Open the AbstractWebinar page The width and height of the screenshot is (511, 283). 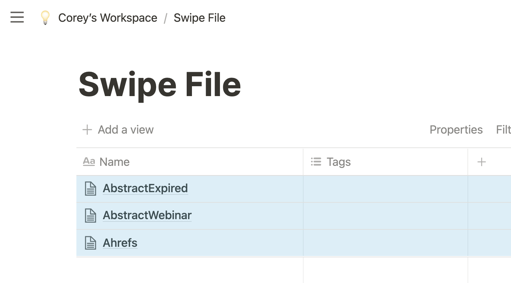pyautogui.click(x=147, y=216)
